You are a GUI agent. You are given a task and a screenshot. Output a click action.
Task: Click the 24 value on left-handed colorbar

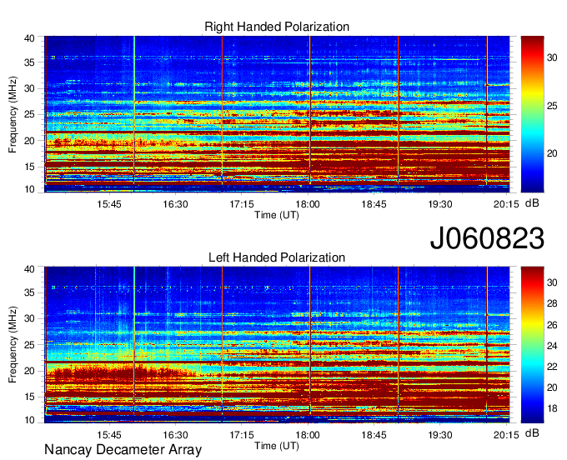coord(552,346)
